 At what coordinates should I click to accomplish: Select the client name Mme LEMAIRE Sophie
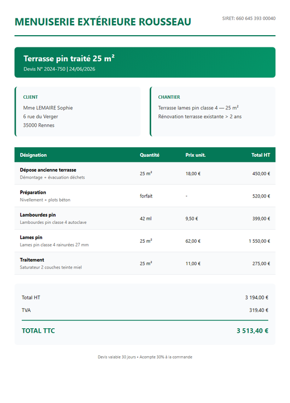[x=48, y=108]
